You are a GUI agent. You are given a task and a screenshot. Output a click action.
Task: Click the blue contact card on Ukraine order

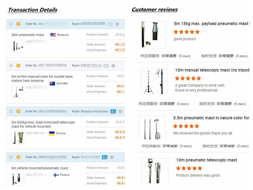[113, 111]
